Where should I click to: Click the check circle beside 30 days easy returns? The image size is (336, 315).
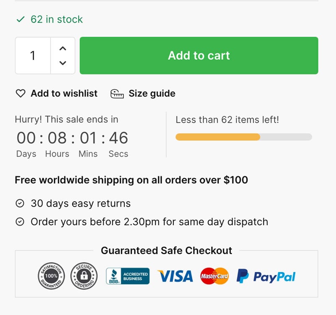coord(20,203)
